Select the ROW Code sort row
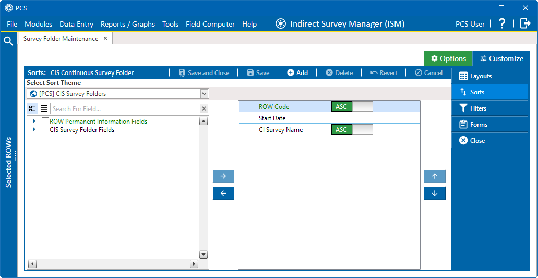 point(329,106)
